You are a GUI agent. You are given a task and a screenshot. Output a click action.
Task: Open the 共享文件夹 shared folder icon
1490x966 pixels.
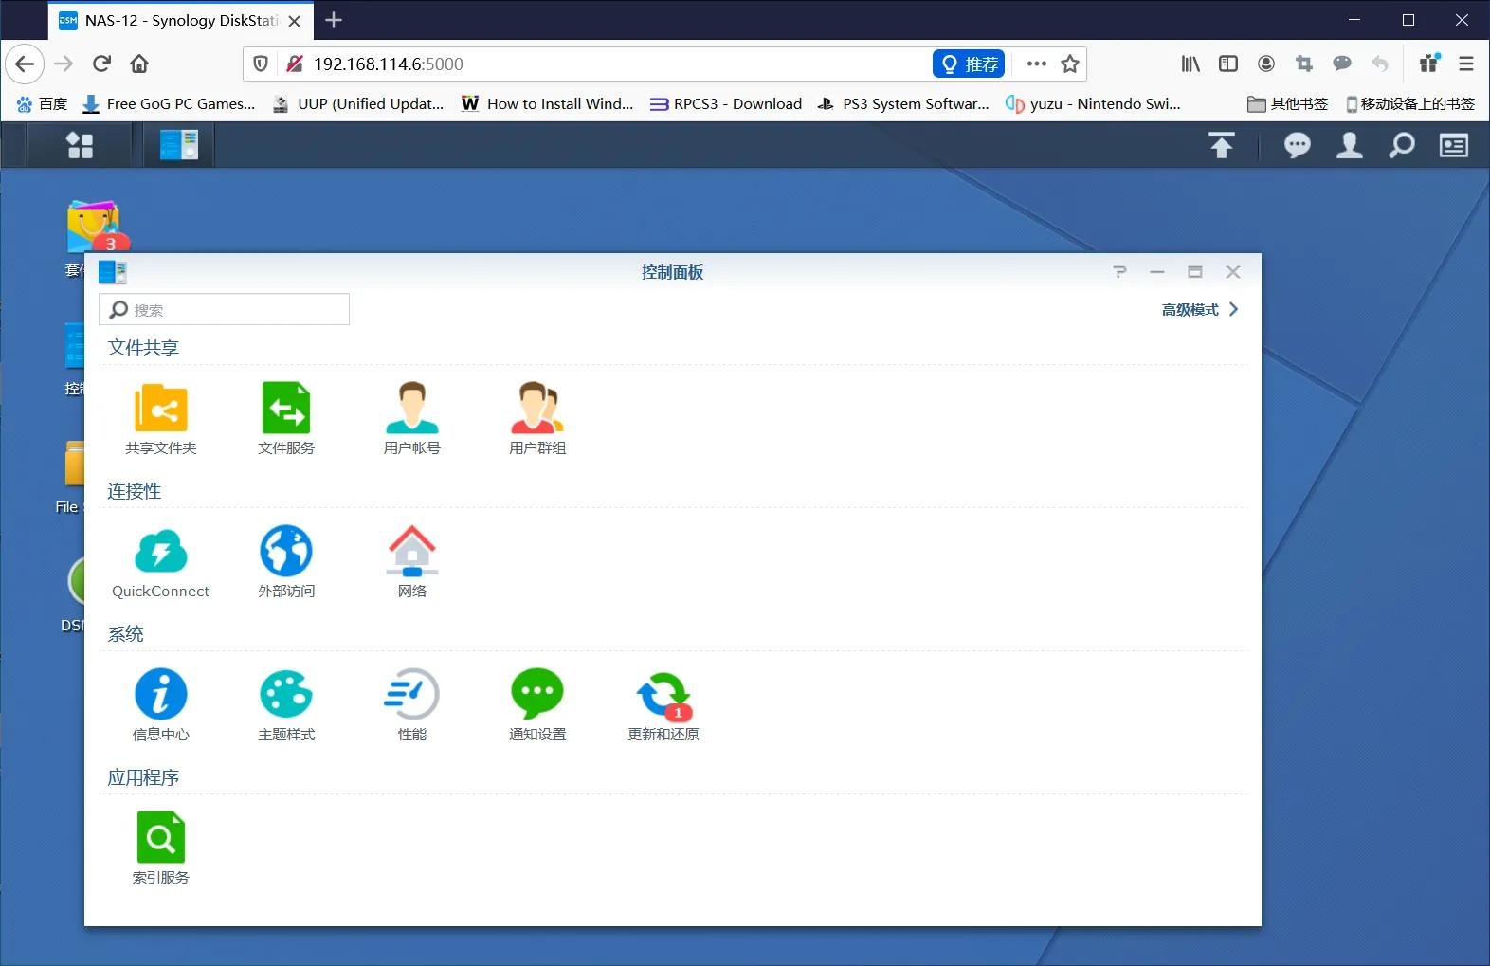[161, 409]
